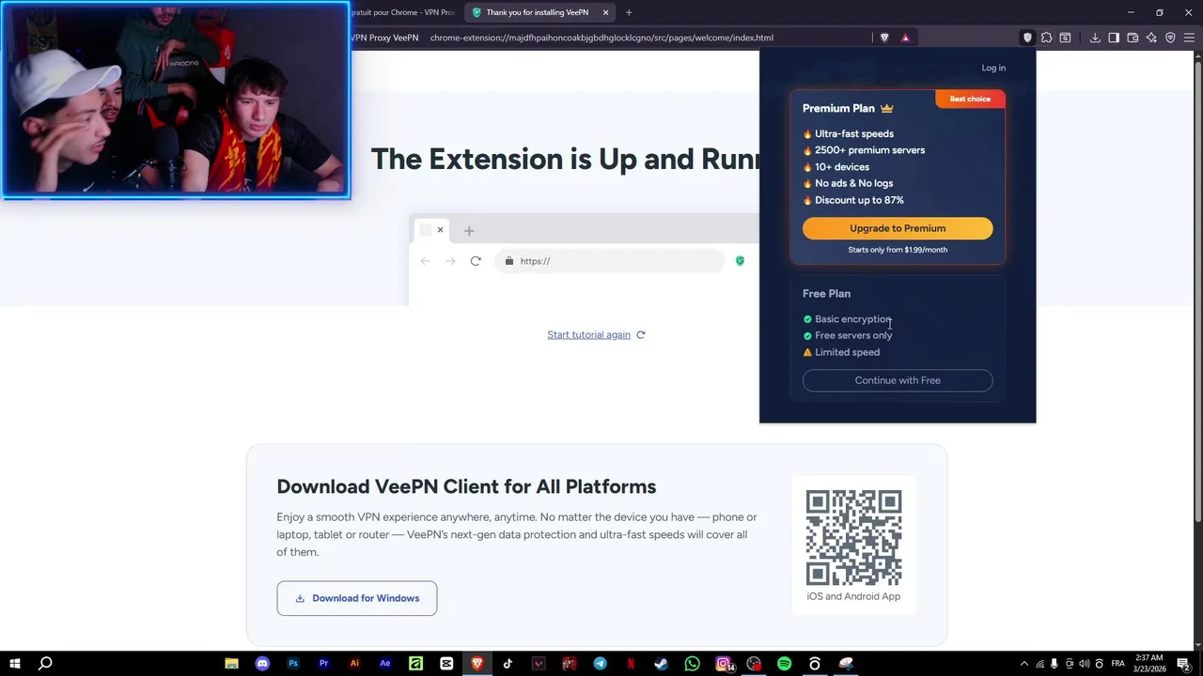The width and height of the screenshot is (1203, 676).
Task: Toggle the browser sidebar panel icon
Action: pyautogui.click(x=1114, y=38)
